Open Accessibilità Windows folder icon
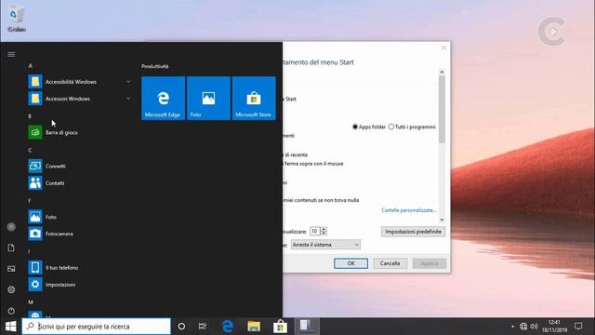The width and height of the screenshot is (595, 335). point(35,82)
